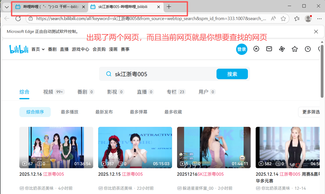
Task: Open video title 2025.12.16 江浙粤005
Action: (42, 174)
